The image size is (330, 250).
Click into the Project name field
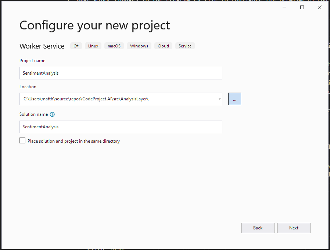[x=121, y=73]
